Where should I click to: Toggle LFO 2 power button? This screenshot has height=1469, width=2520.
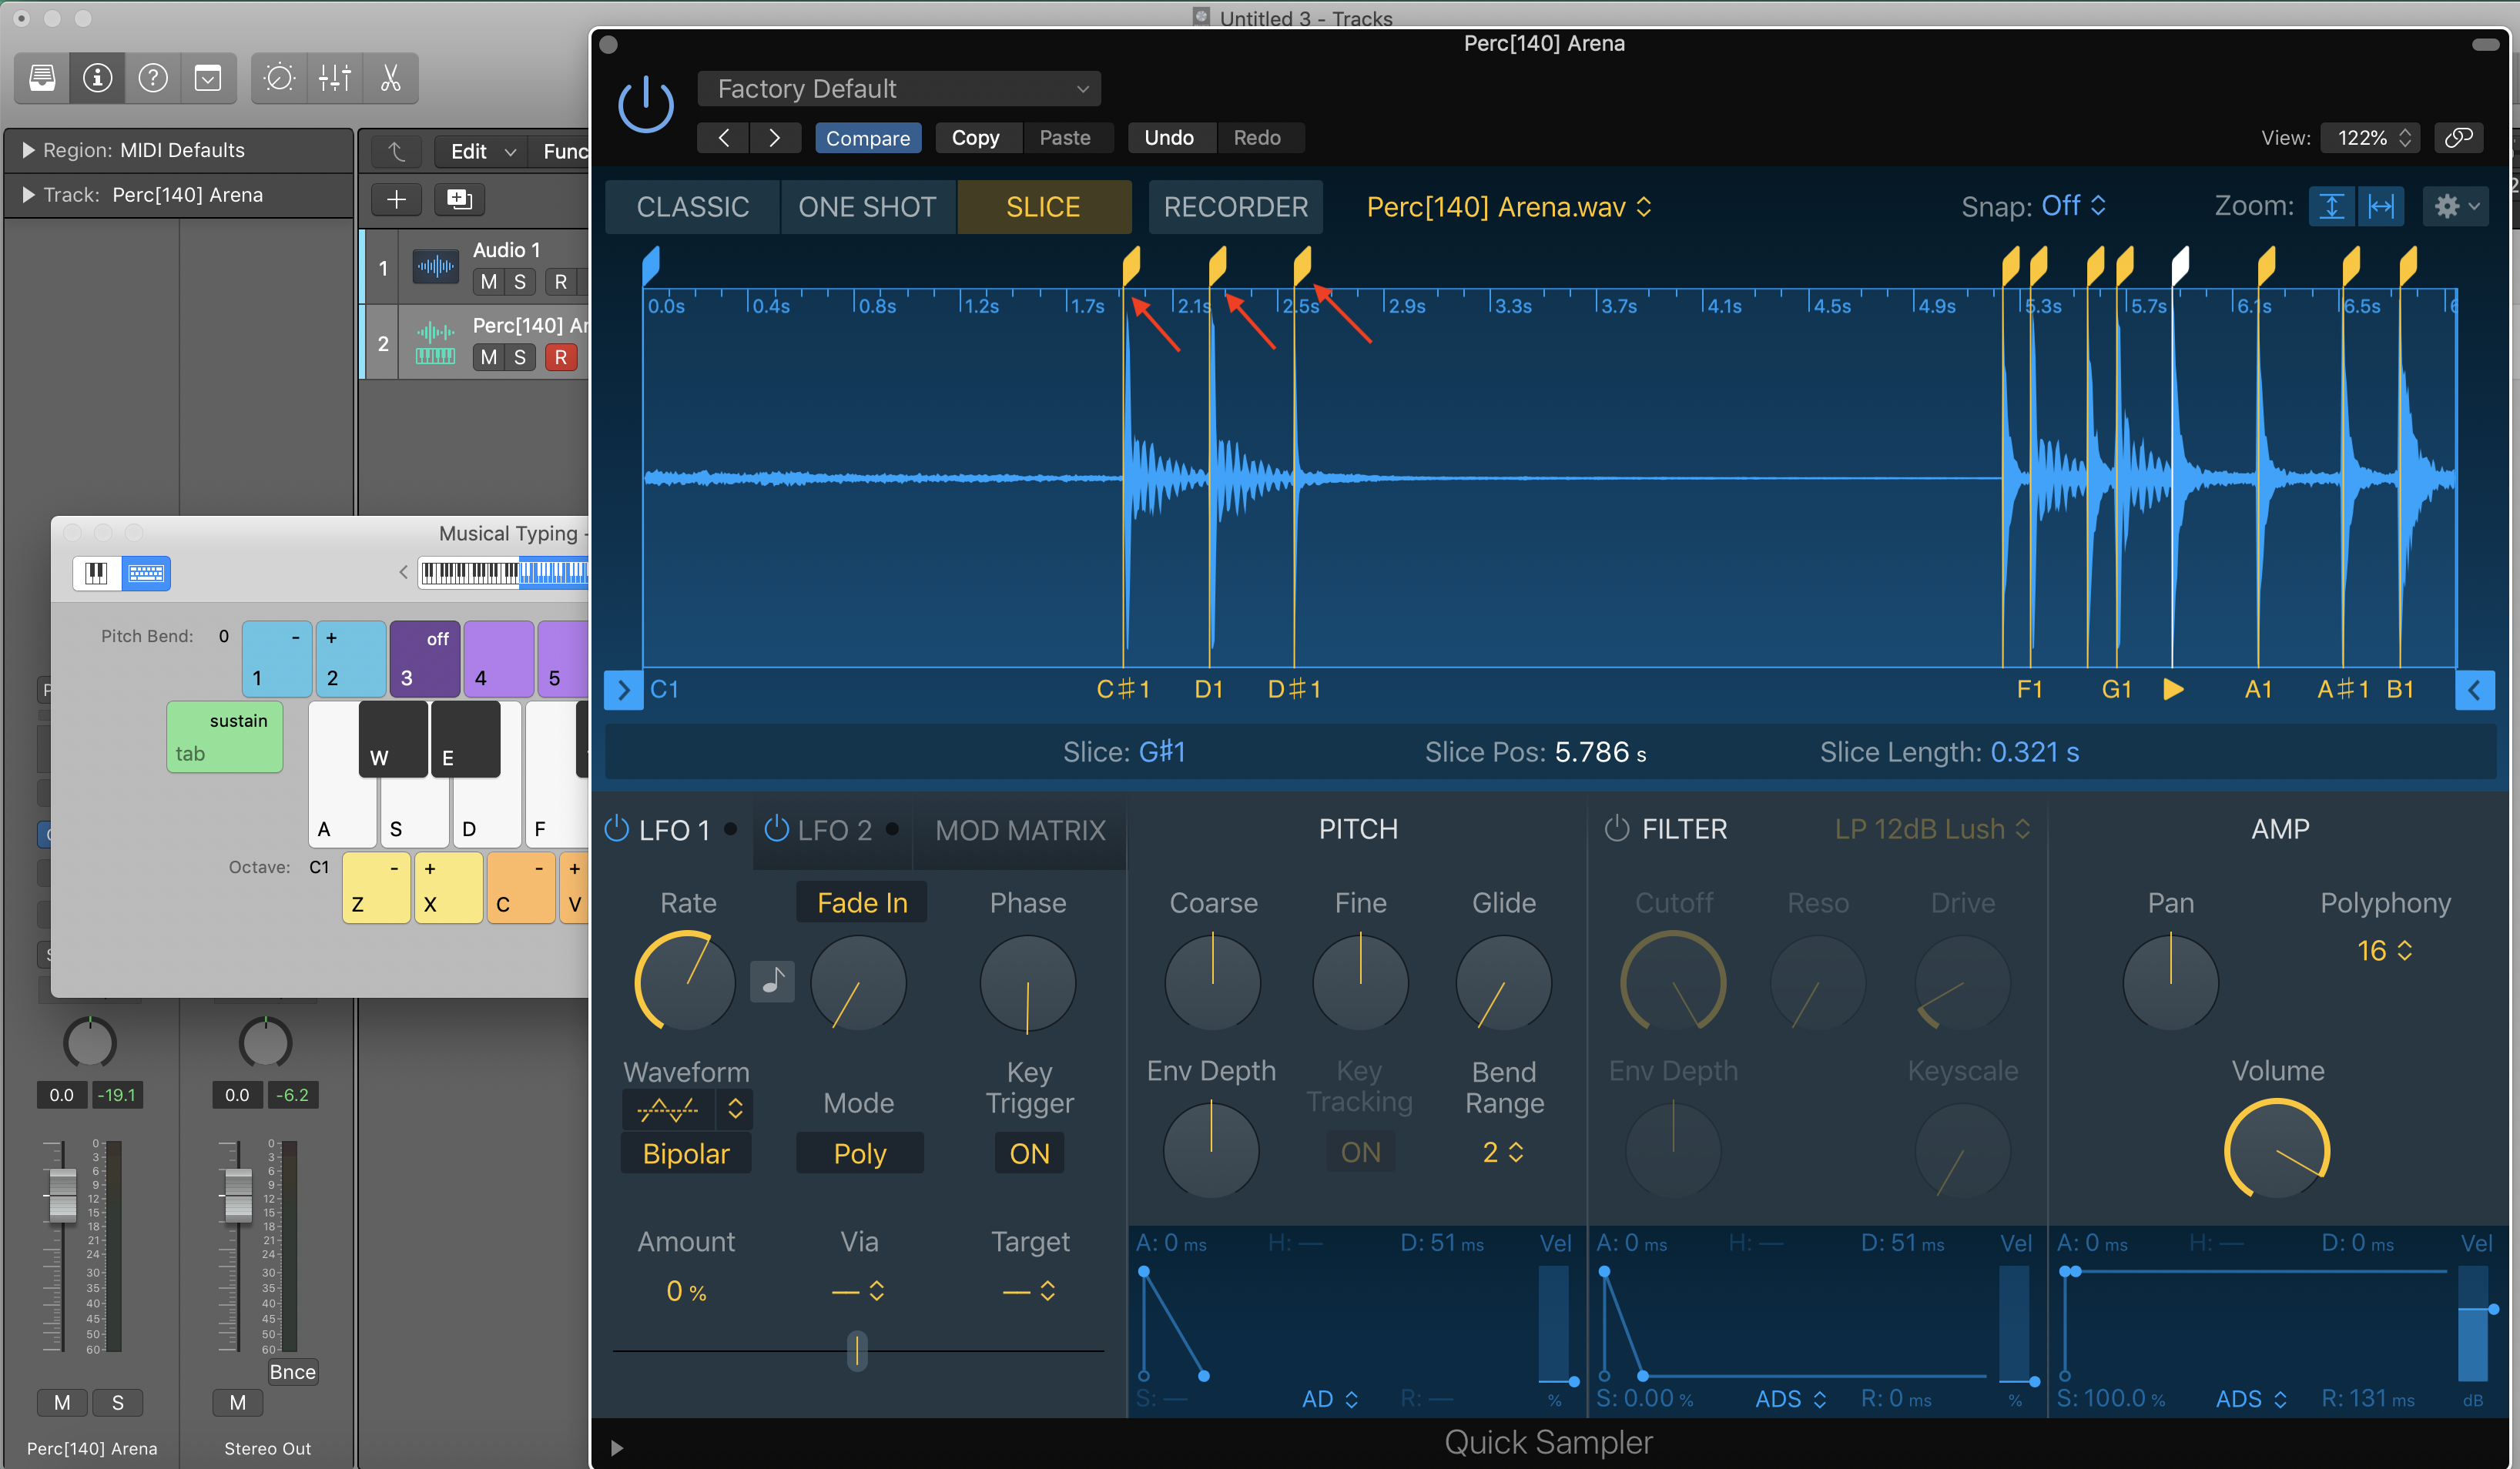click(776, 829)
